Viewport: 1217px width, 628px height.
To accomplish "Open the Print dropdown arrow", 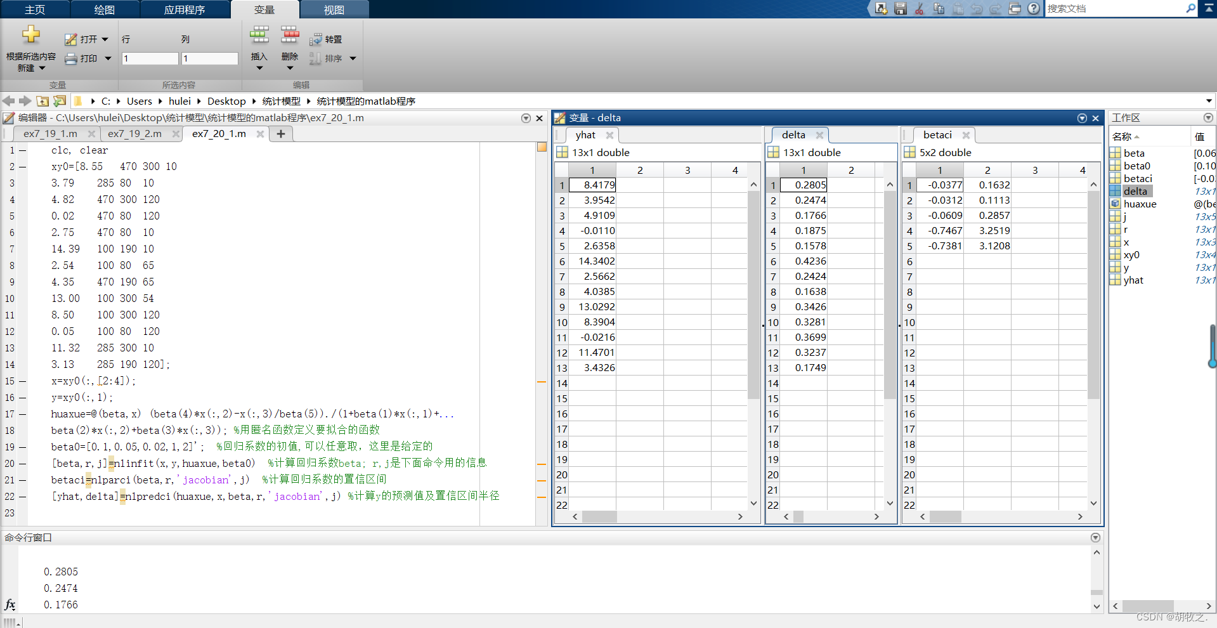I will (108, 58).
